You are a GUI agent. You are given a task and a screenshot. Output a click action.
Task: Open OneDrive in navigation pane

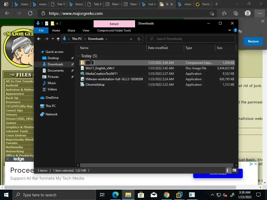coord(52,98)
